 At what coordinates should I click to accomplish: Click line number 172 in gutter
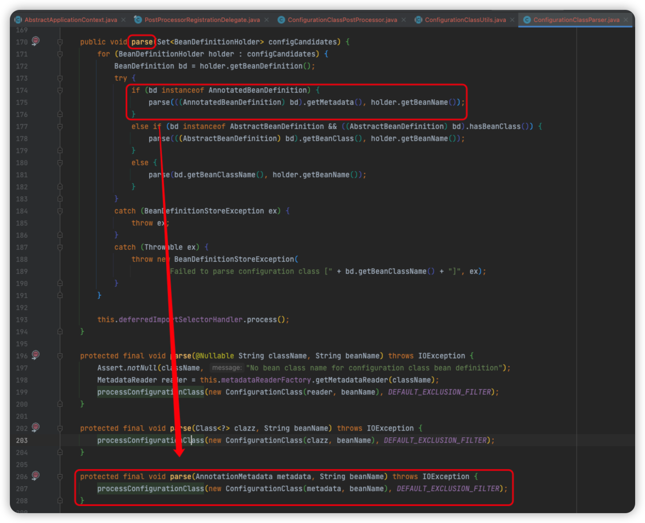click(x=22, y=66)
